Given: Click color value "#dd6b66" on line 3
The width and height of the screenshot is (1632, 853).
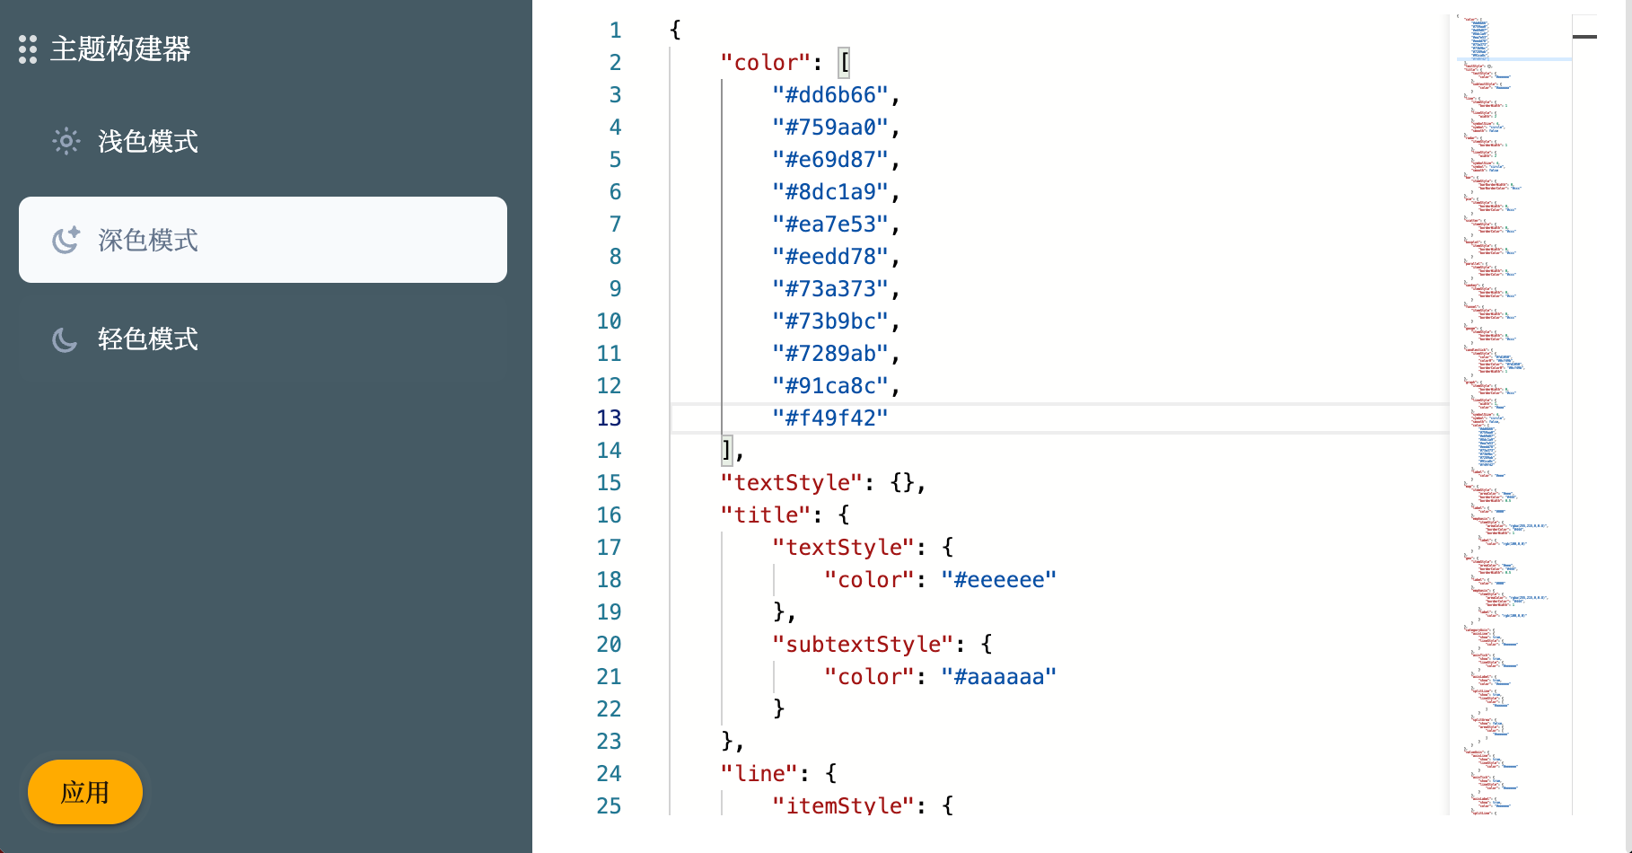Looking at the screenshot, I should [830, 94].
